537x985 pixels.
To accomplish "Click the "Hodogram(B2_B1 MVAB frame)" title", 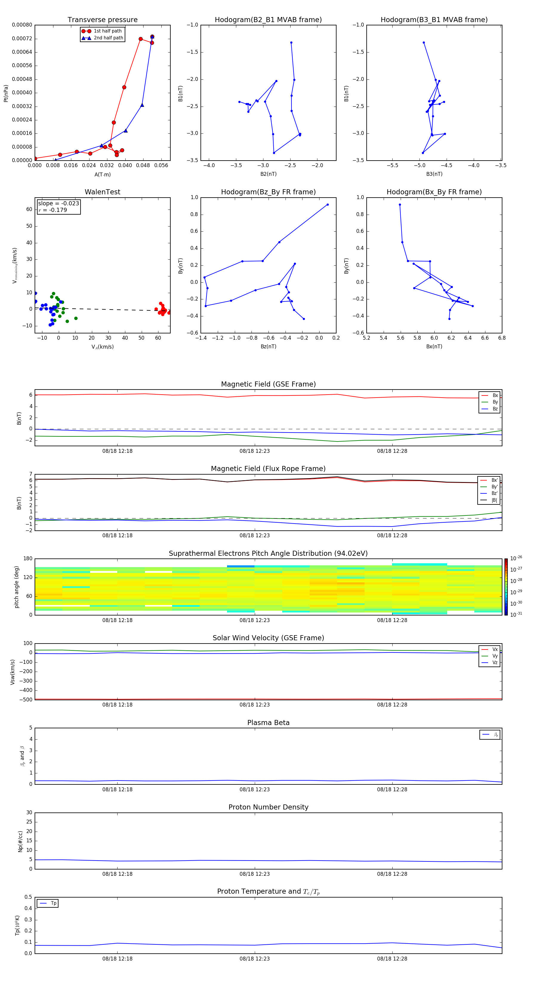I will point(268,20).
